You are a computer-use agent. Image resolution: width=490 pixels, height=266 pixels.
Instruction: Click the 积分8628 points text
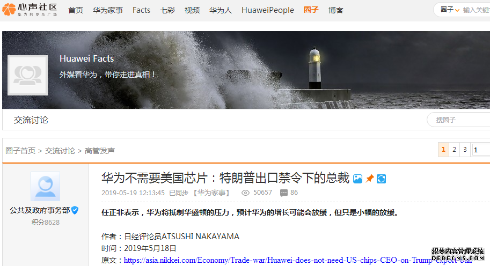click(x=45, y=222)
